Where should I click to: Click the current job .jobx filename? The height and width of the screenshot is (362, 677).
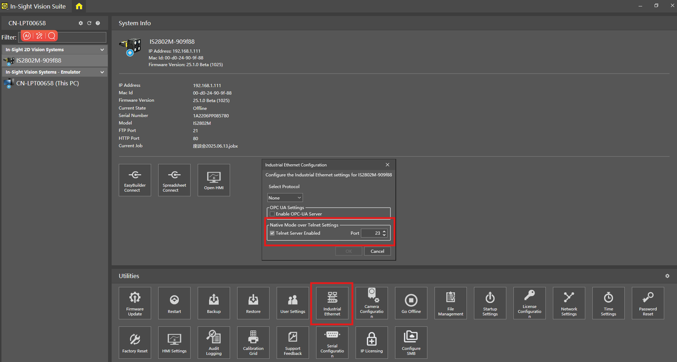click(x=215, y=146)
